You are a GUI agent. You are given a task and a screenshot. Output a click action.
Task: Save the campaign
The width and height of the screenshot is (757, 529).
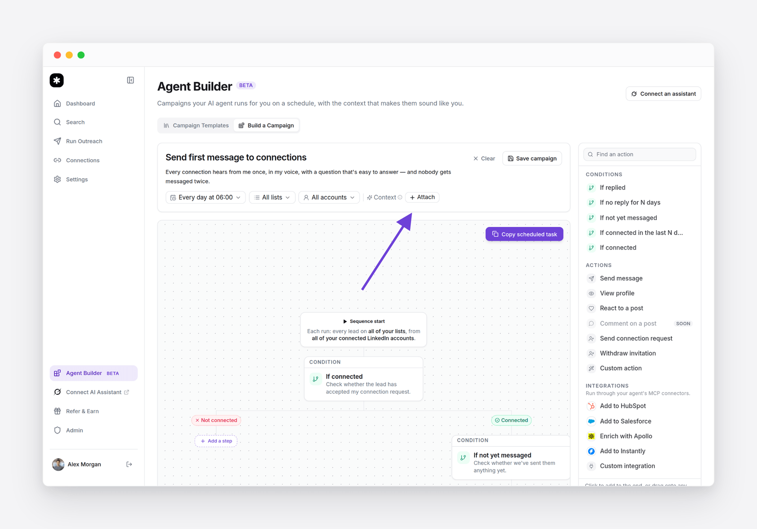532,158
